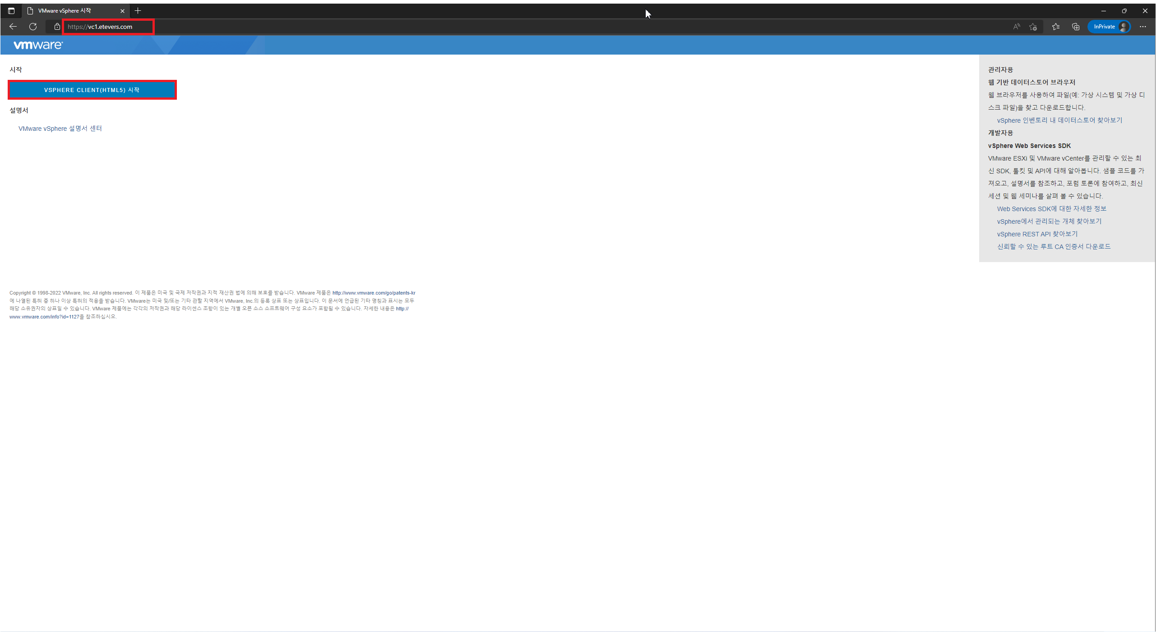Minimize the browser window
1156x632 pixels.
click(1104, 11)
